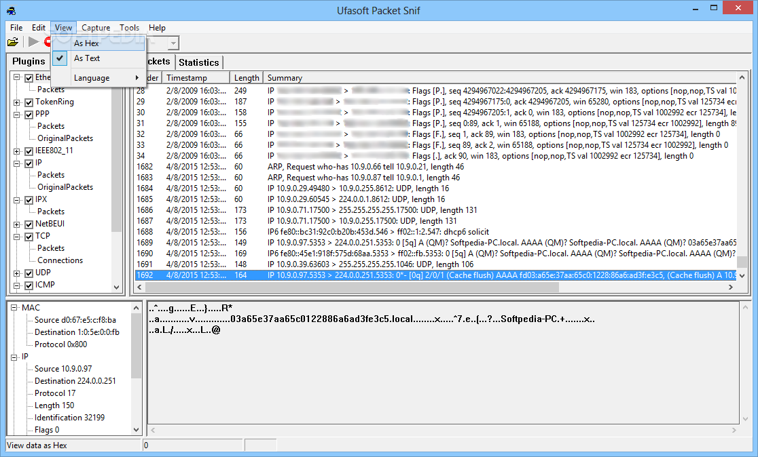This screenshot has width=758, height=457.
Task: Expand the TokenRing tree node
Action: (17, 102)
